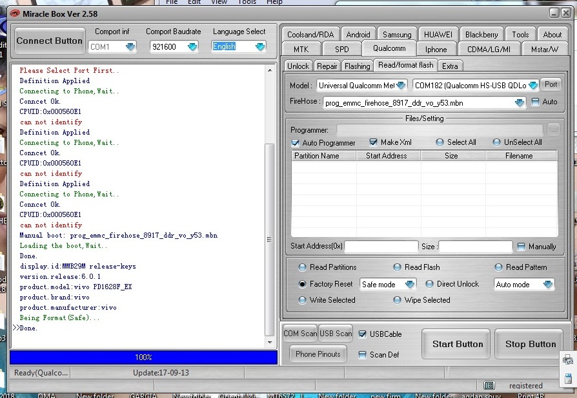Toggle the Auto Programmer checkbox
577x398 pixels.
295,143
